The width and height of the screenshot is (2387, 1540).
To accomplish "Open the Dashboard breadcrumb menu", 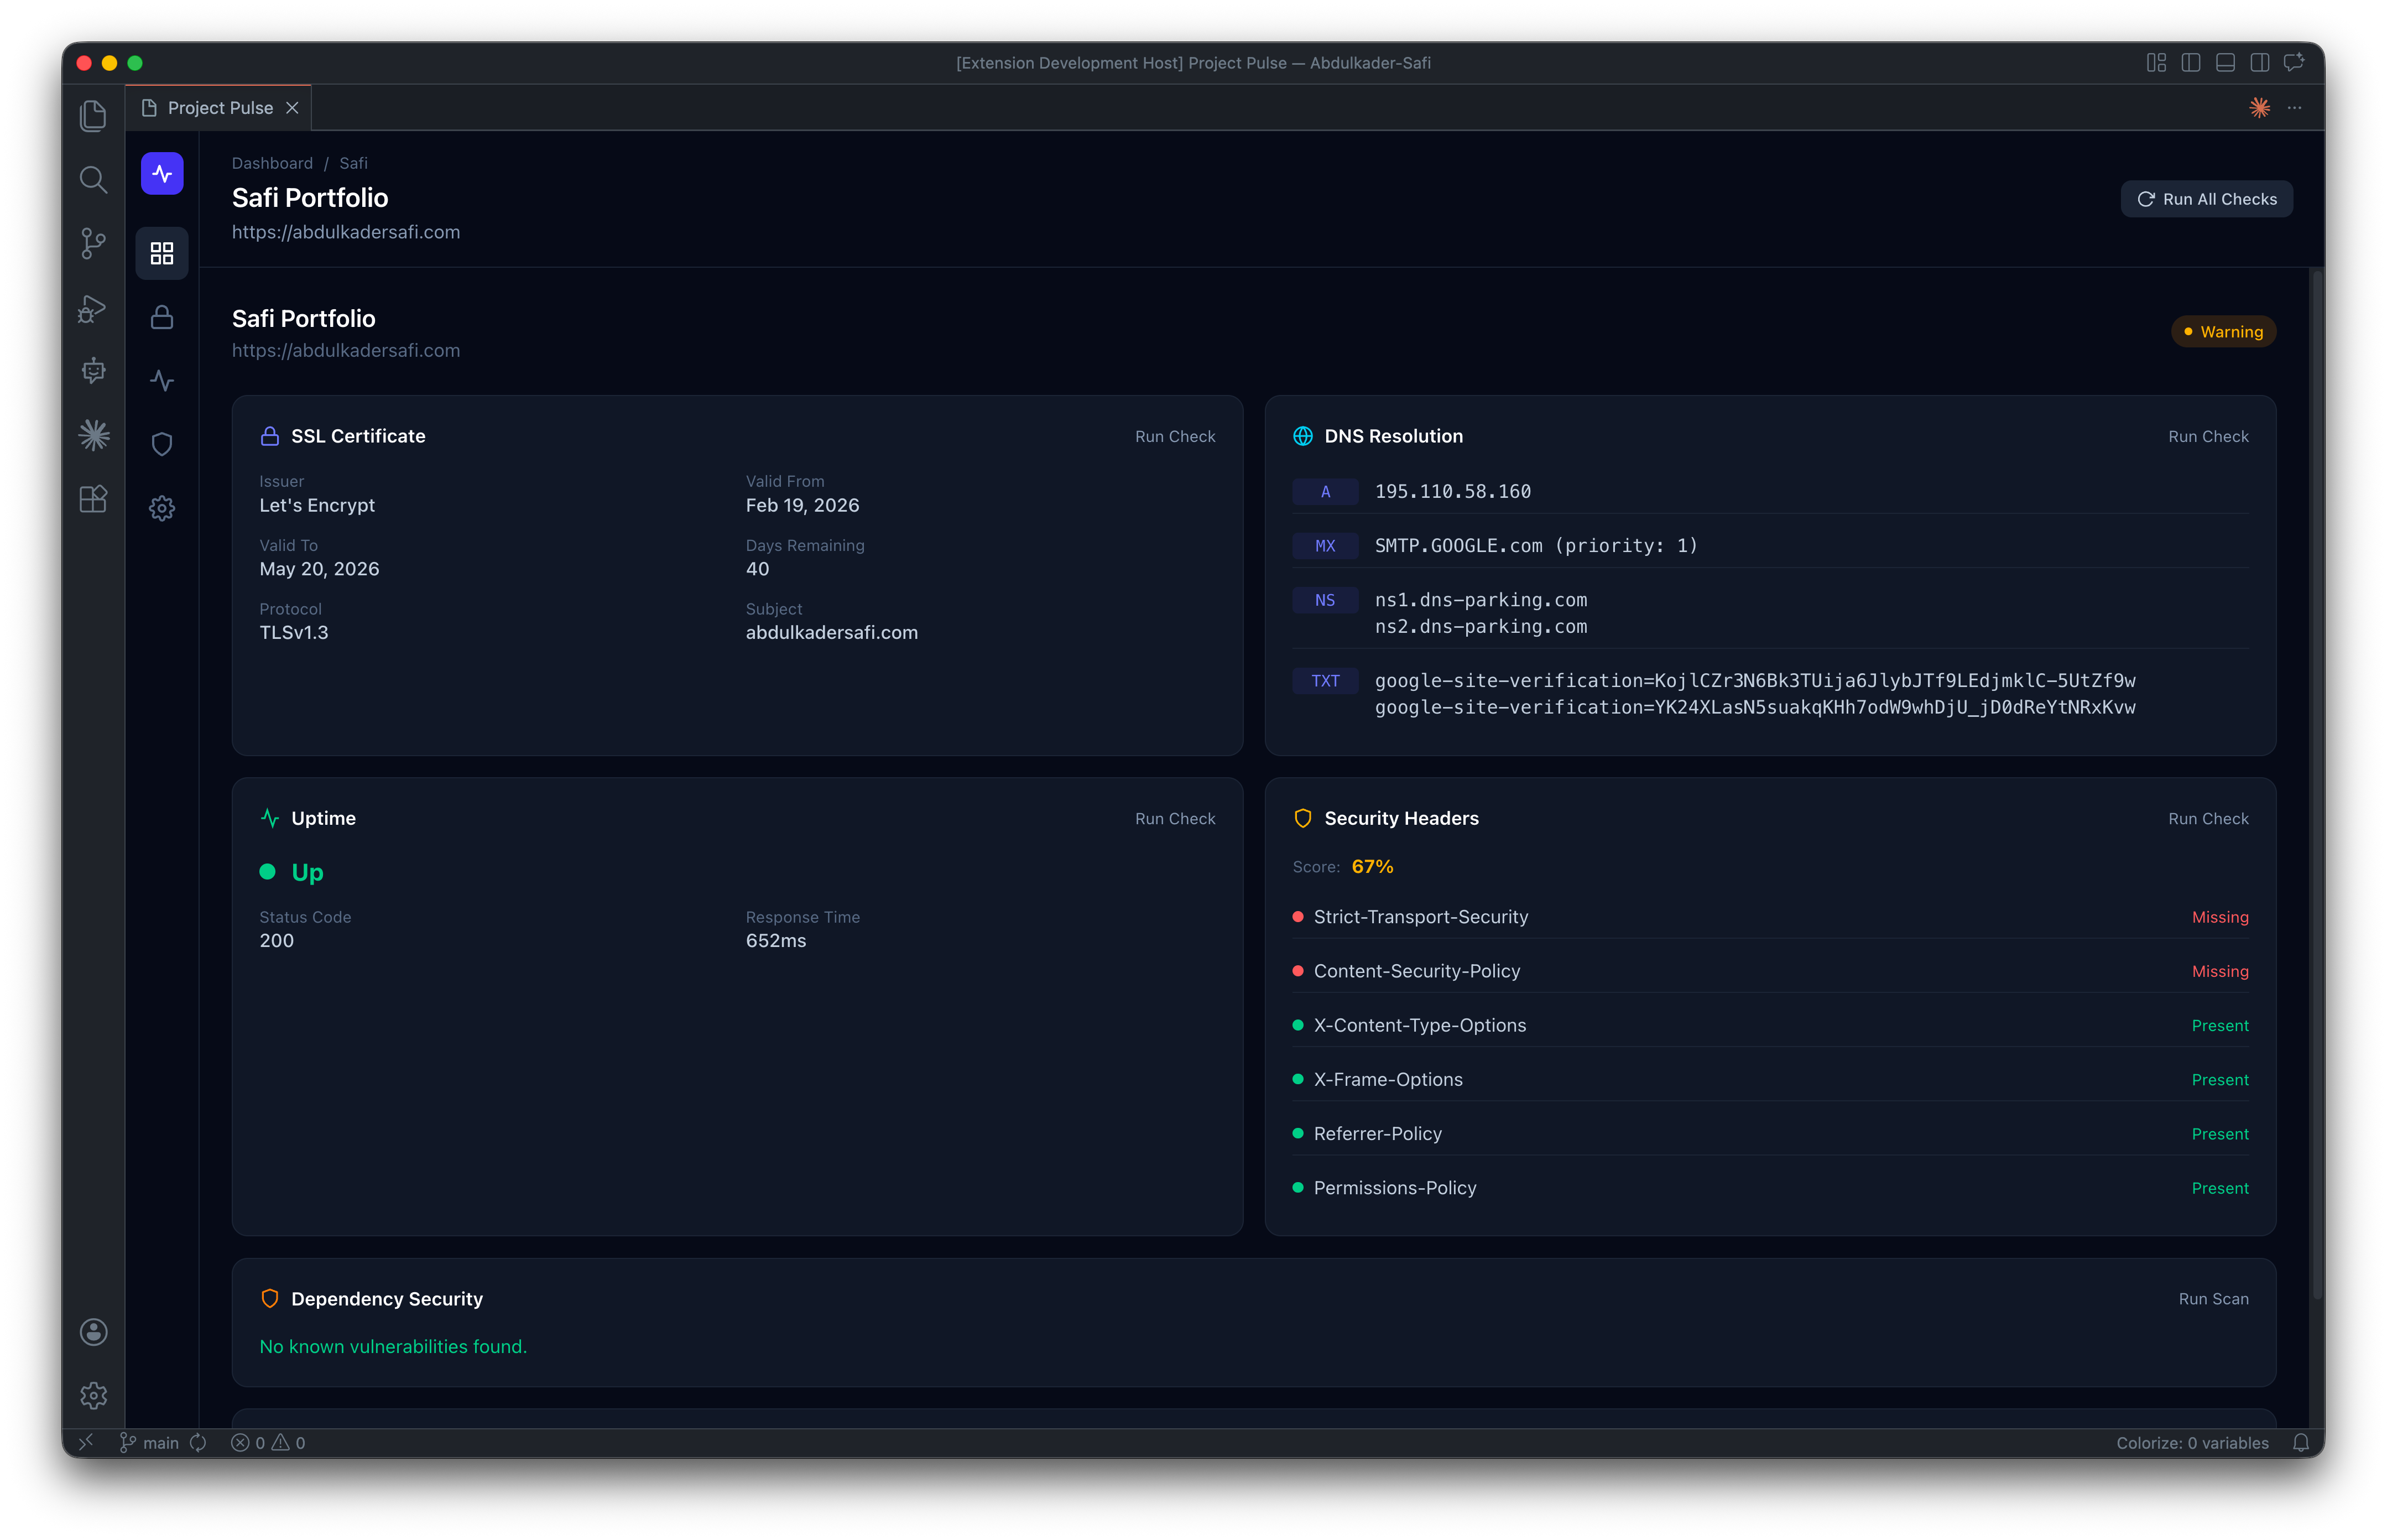I will tap(272, 163).
